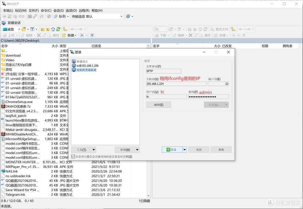The height and width of the screenshot is (209, 303).
Task: Click the 同步 synchronize toolbar icon
Action: pyautogui.click(x=21, y=16)
